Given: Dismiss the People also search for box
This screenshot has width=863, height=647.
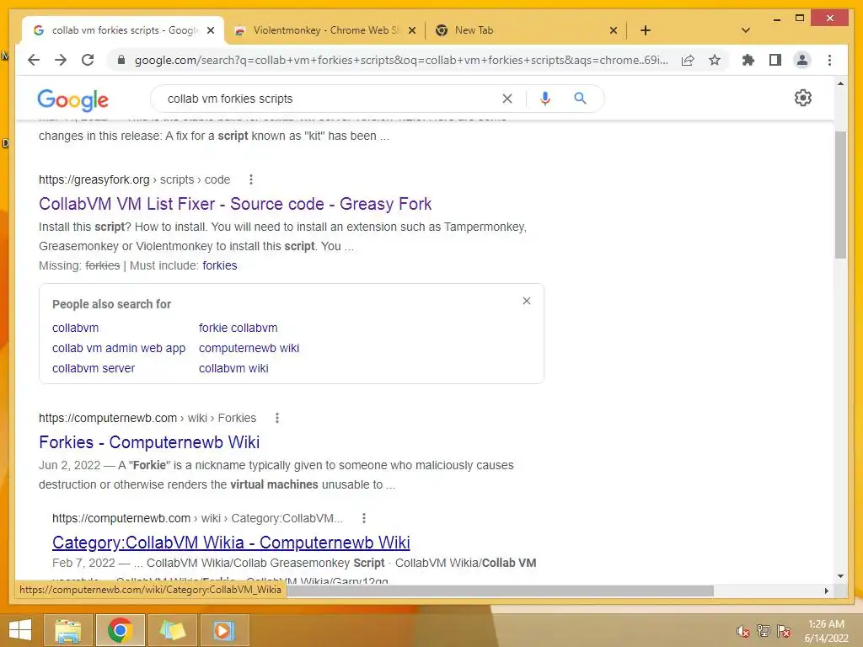Looking at the screenshot, I should 527,301.
